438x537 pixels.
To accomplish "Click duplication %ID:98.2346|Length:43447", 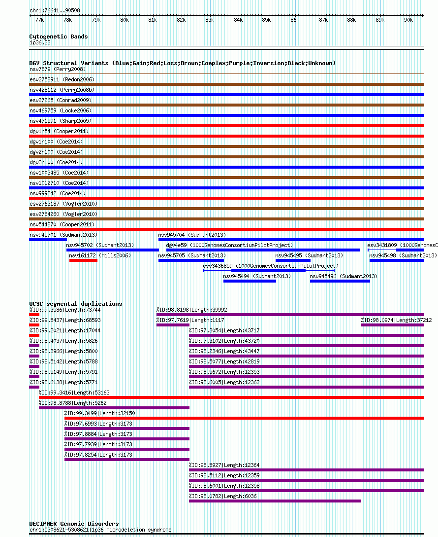I will (224, 352).
